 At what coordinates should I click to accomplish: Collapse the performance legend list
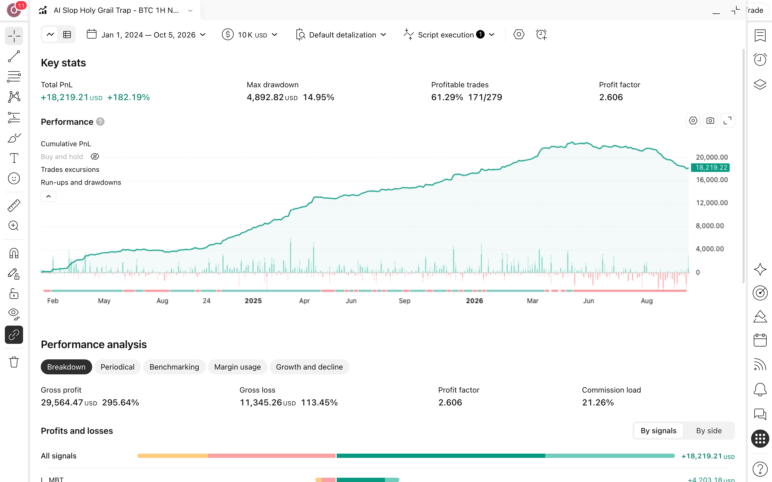coord(49,196)
